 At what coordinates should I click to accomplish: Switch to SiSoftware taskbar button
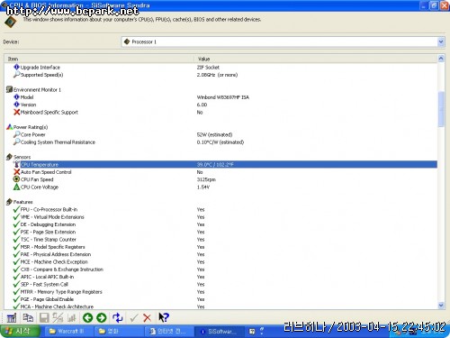click(220, 332)
